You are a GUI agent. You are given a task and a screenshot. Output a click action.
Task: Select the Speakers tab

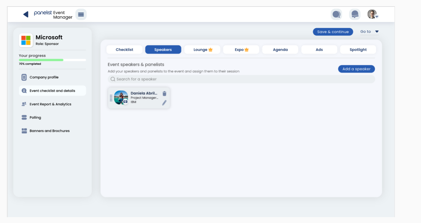tap(163, 49)
